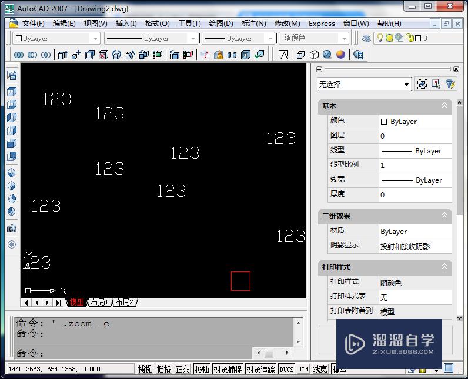Select the Offset Faces tool
This screenshot has height=379, width=468.
pos(90,55)
